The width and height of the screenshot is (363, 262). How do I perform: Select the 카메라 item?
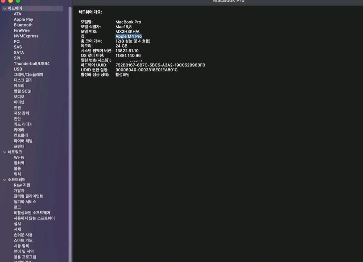point(19,130)
